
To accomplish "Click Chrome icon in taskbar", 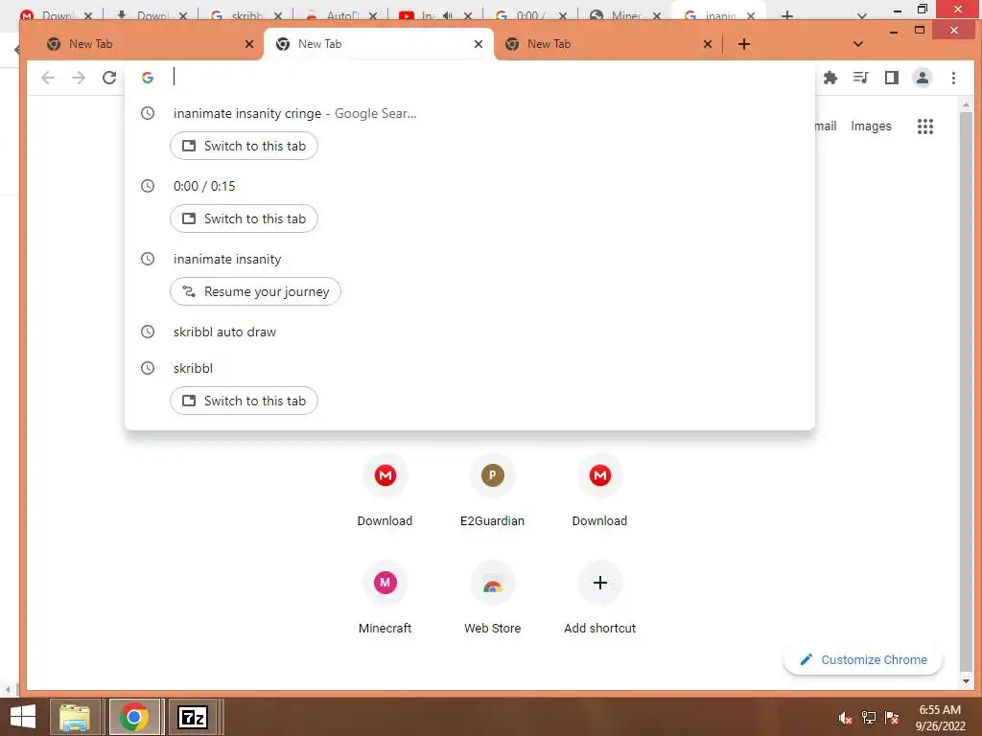I will point(134,717).
